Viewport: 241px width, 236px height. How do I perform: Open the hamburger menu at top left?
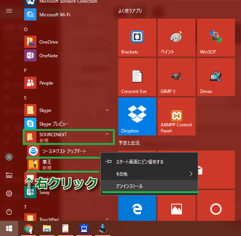click(9, 11)
